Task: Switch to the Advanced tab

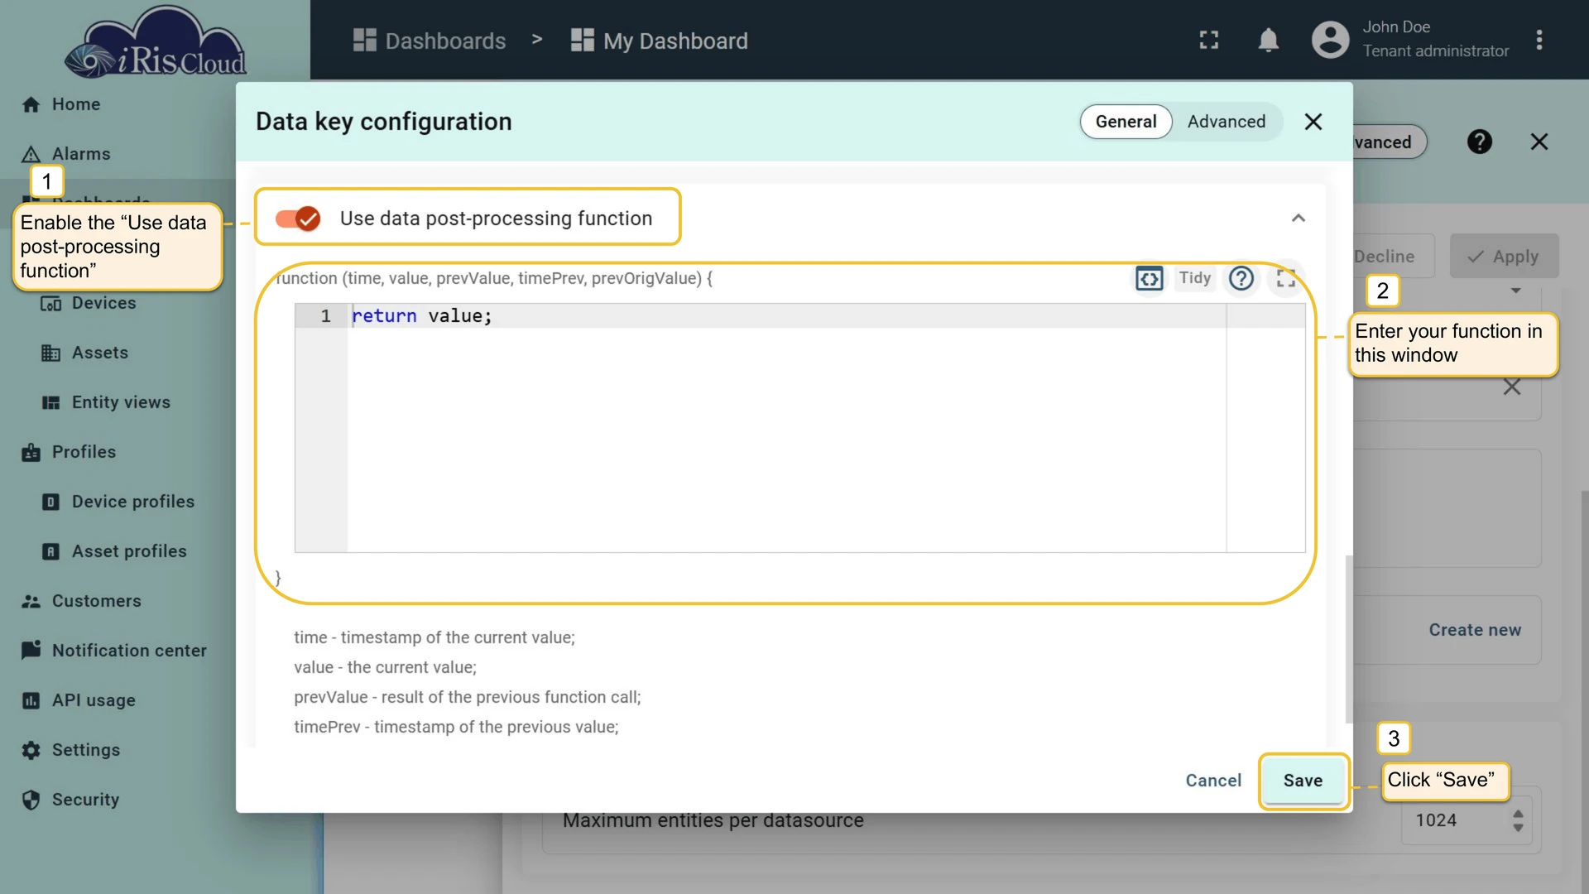Action: [1226, 122]
